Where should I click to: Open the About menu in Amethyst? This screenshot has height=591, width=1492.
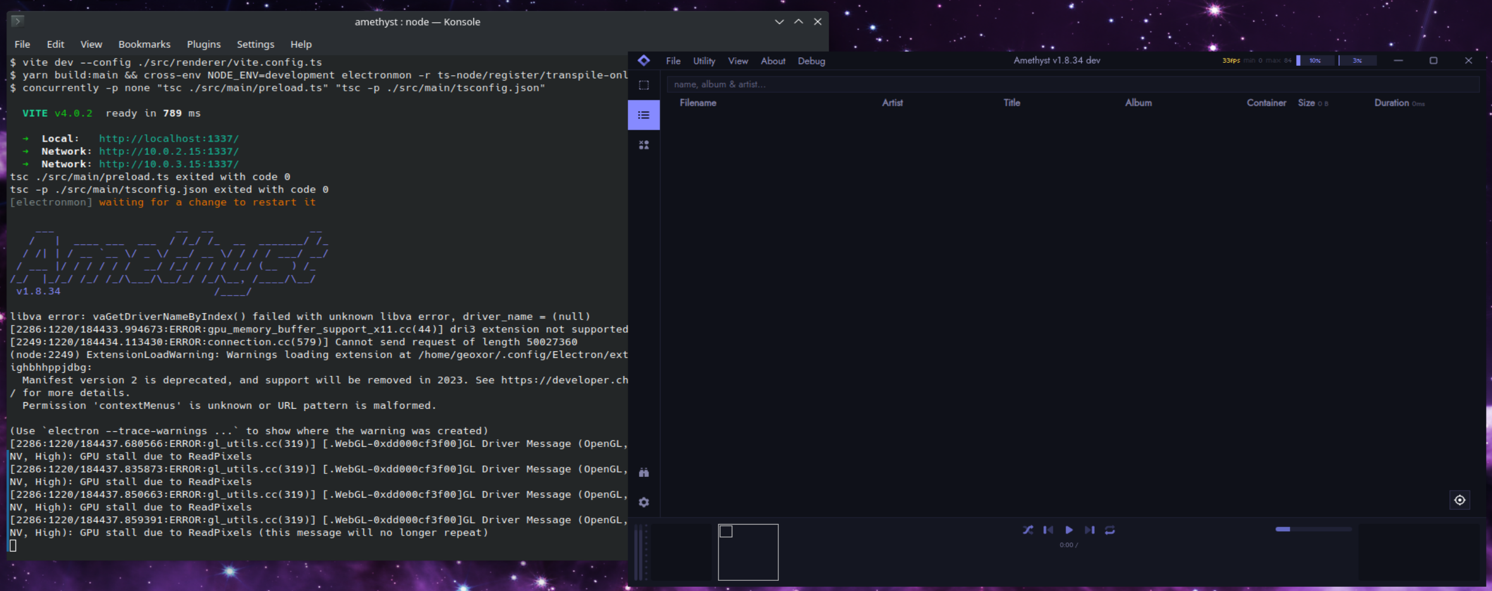(772, 60)
